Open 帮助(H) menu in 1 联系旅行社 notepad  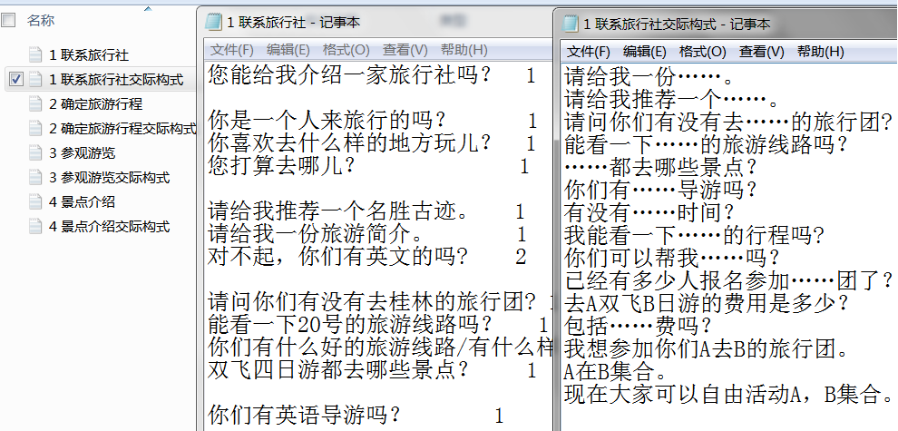464,50
